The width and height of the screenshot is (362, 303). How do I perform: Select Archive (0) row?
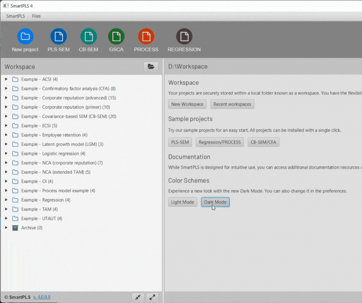[x=81, y=228]
